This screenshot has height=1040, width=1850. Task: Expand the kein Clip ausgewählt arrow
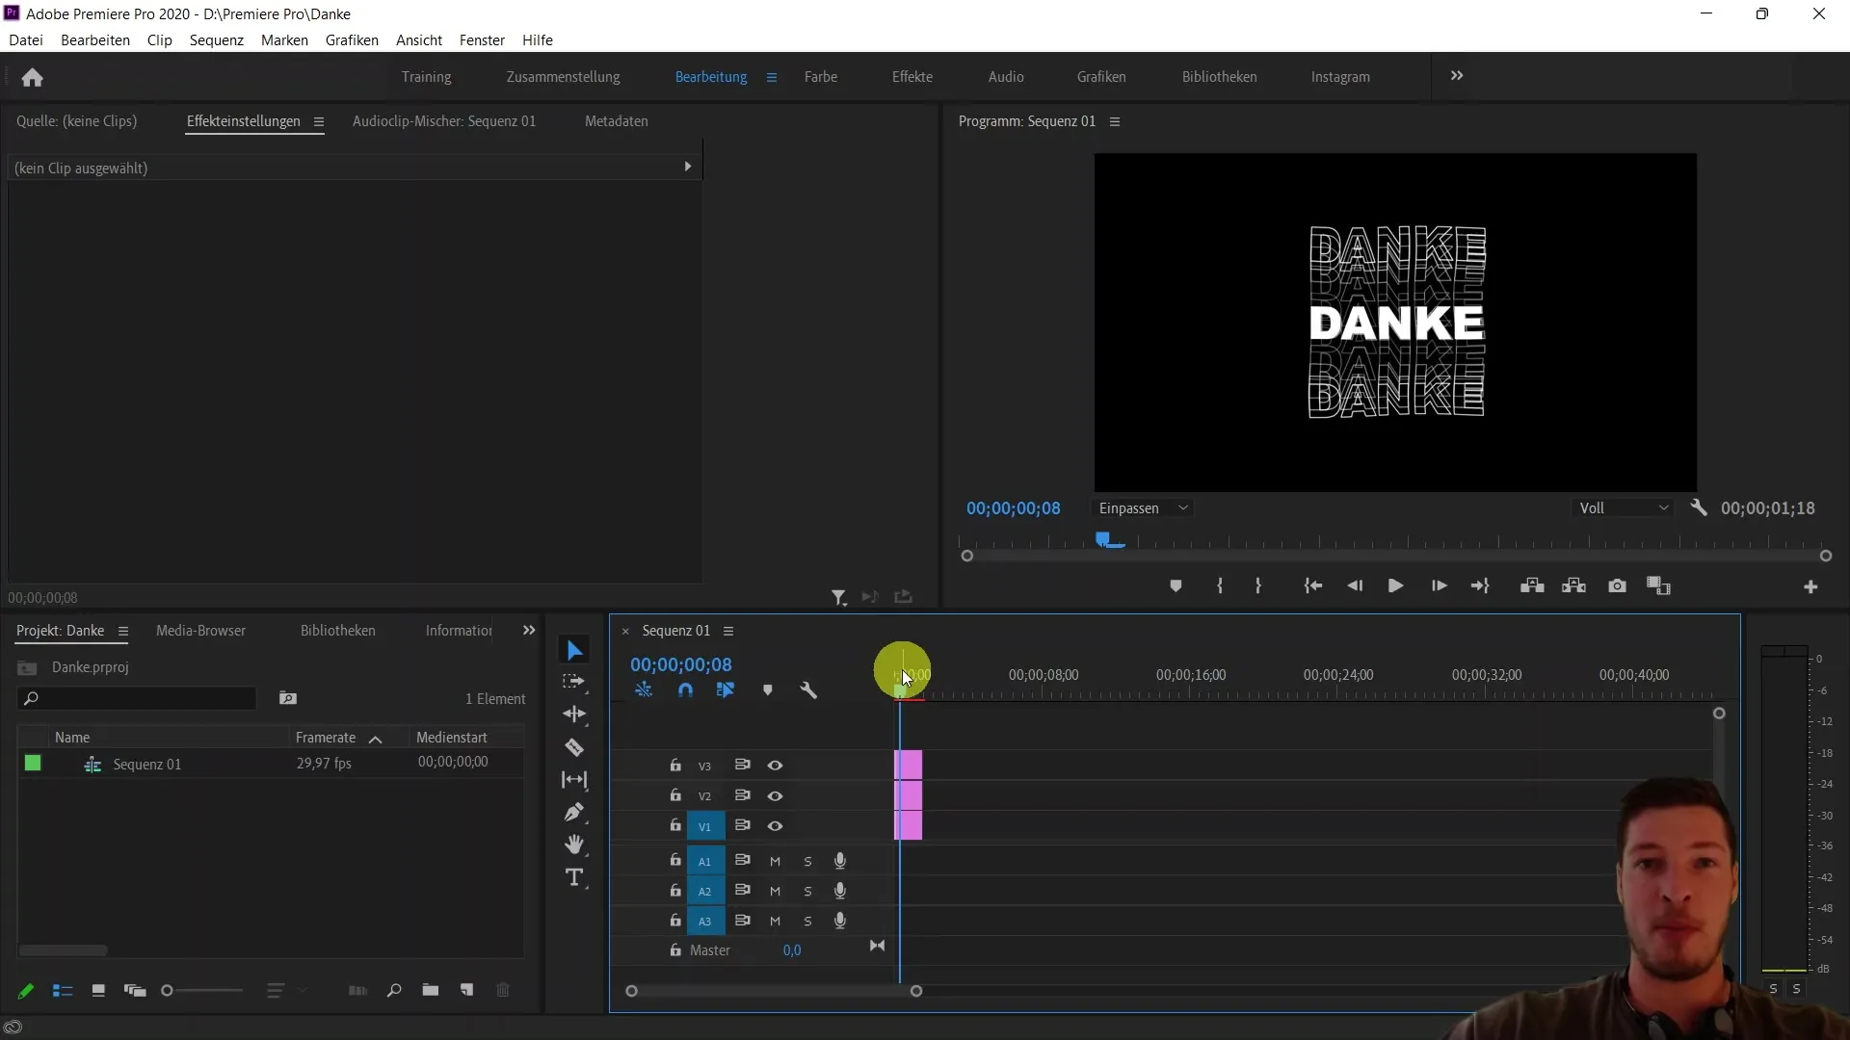point(688,168)
